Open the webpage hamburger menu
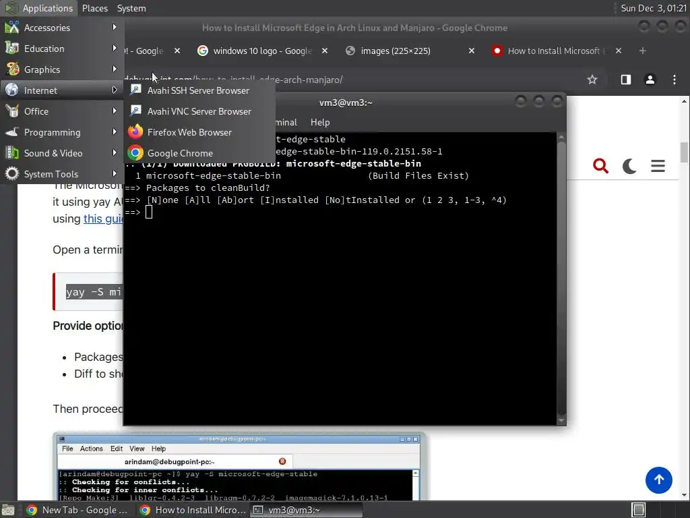This screenshot has height=518, width=690. click(x=658, y=166)
